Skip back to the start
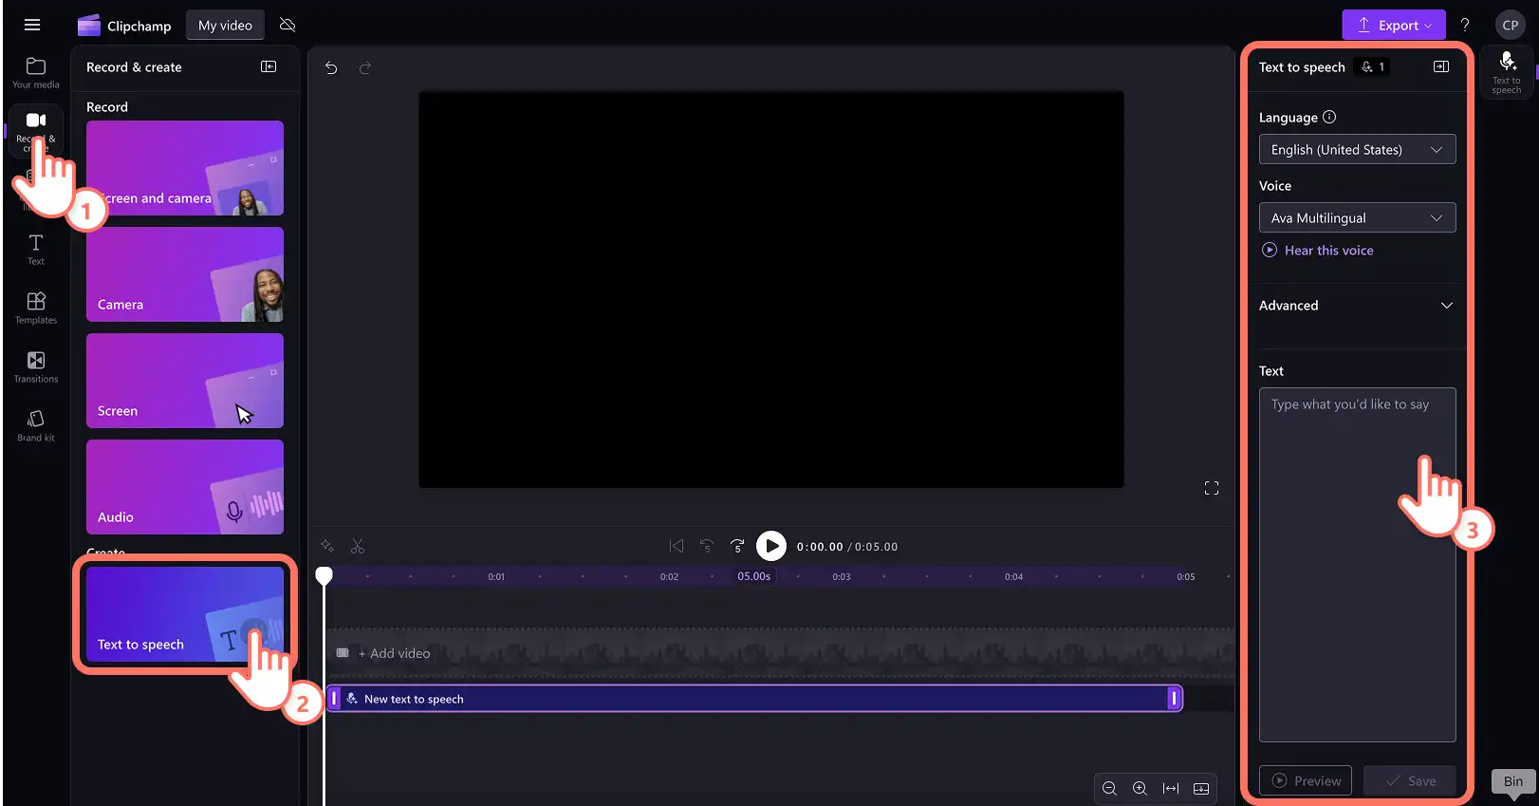Viewport: 1539px width, 806px height. 677,546
